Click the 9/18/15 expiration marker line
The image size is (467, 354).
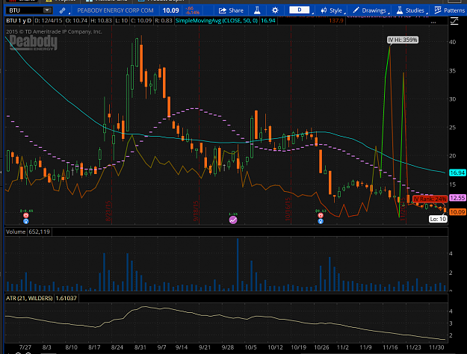point(199,125)
